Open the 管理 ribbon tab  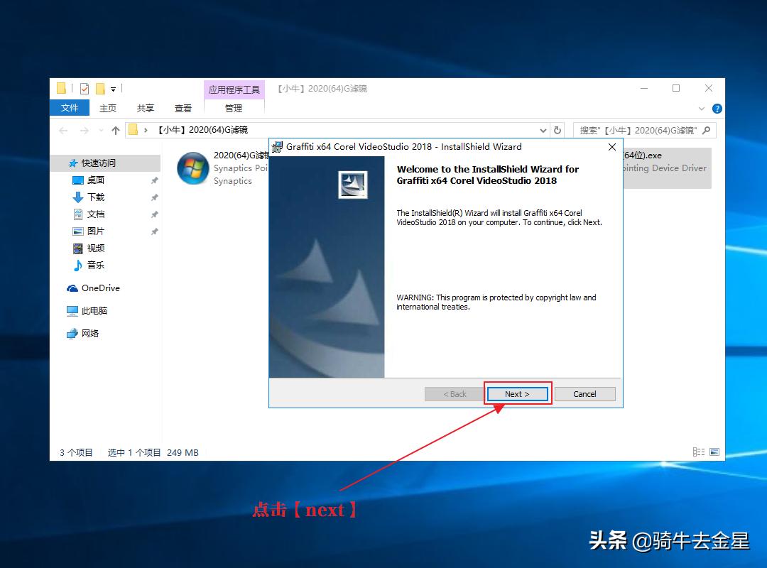234,108
